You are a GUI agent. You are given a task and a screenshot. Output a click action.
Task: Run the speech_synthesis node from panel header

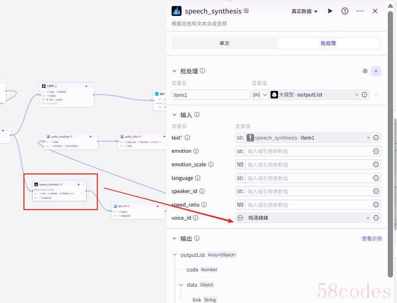tap(330, 11)
